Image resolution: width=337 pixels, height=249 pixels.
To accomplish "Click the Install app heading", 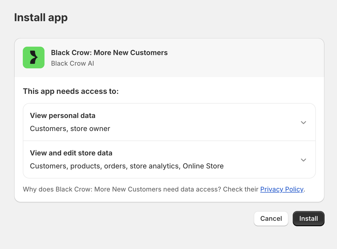I will pyautogui.click(x=41, y=17).
